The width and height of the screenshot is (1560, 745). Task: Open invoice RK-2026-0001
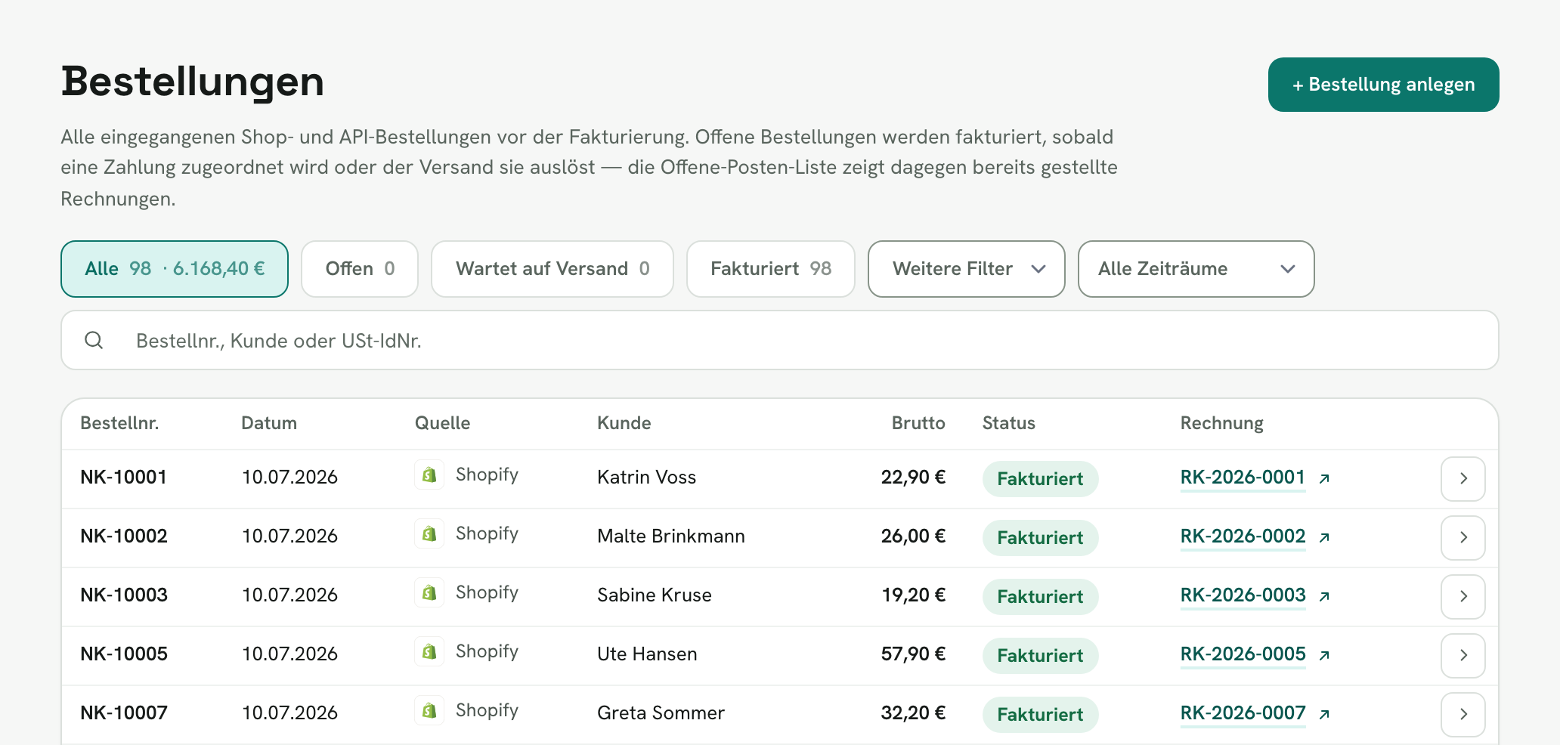click(x=1243, y=478)
